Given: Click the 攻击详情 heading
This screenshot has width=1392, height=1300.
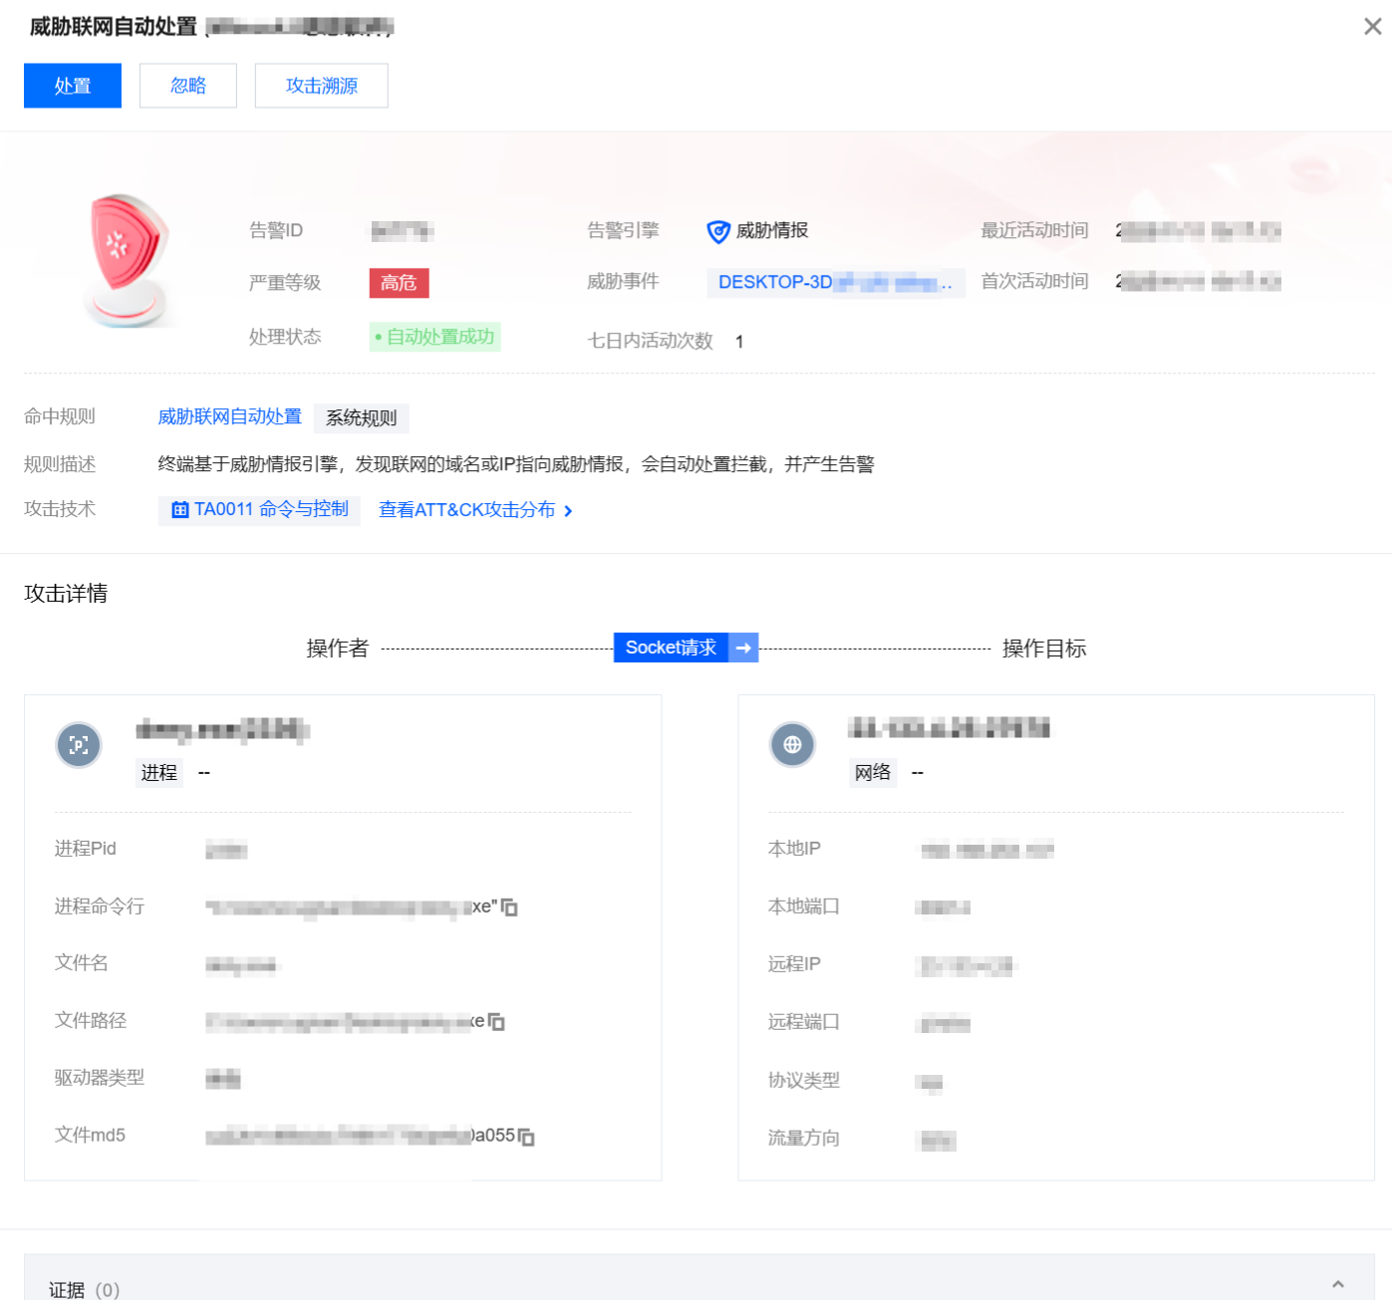Looking at the screenshot, I should pyautogui.click(x=66, y=594).
